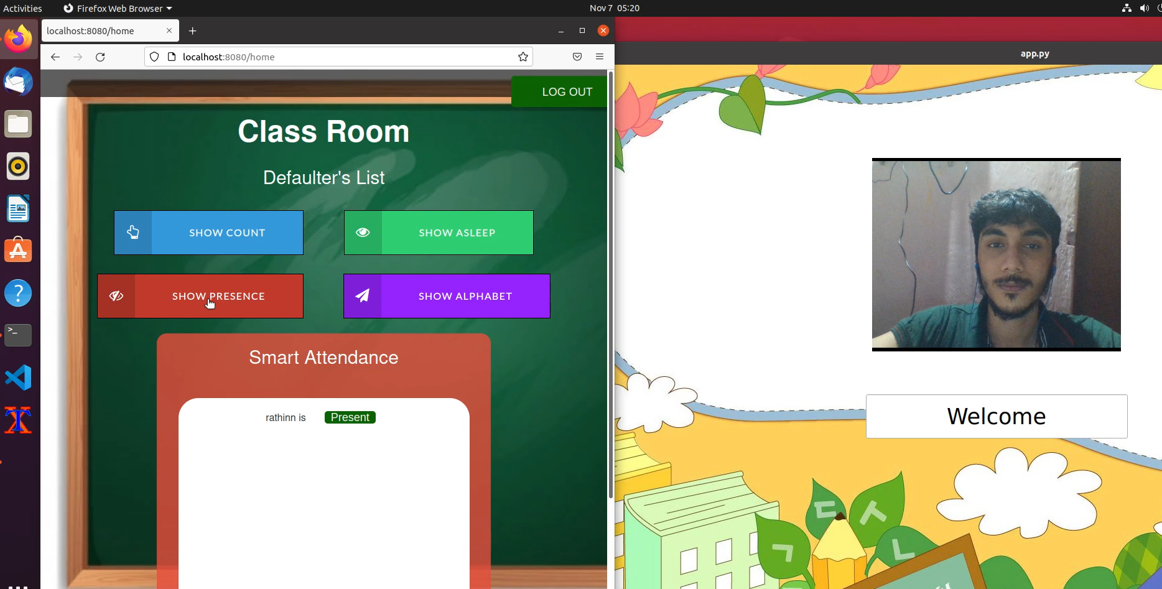
Task: Click the Defaulter's List heading
Action: tap(323, 178)
